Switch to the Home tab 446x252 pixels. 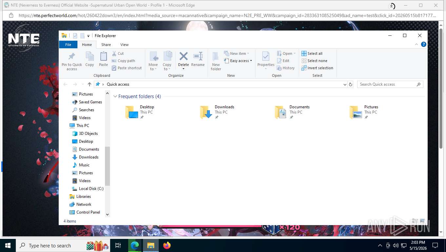(x=87, y=45)
